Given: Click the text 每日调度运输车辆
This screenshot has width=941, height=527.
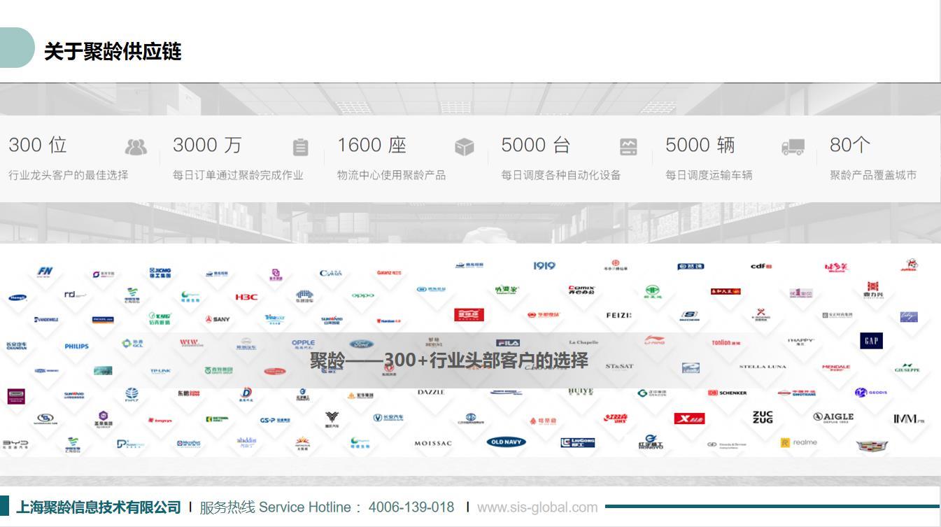Looking at the screenshot, I should (x=709, y=175).
